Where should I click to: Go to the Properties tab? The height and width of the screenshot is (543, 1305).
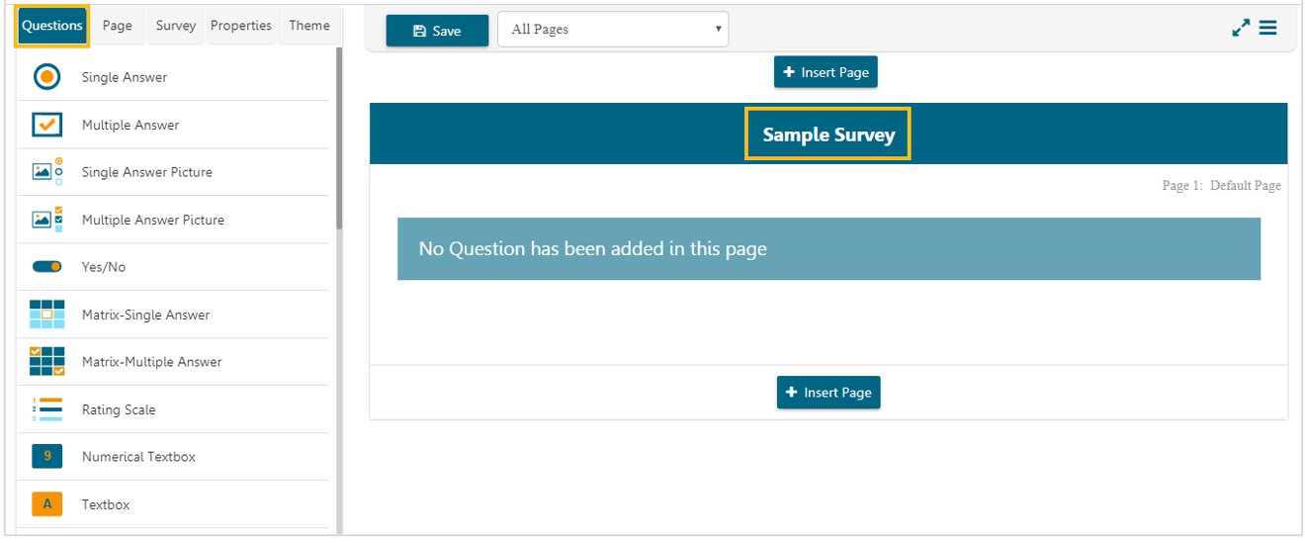click(240, 26)
